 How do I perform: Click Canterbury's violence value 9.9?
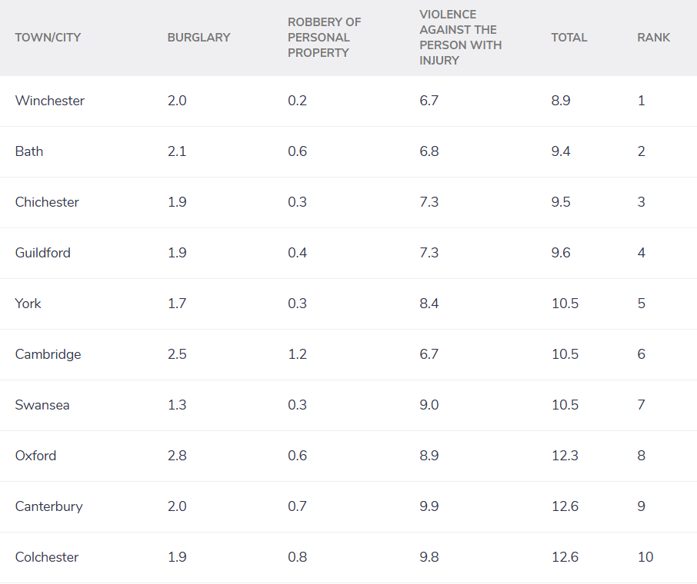coord(429,506)
